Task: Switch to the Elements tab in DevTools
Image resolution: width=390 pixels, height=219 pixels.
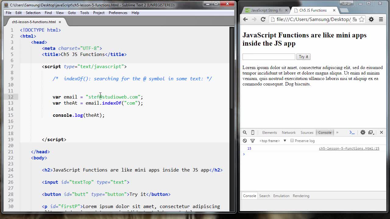Action: point(269,132)
